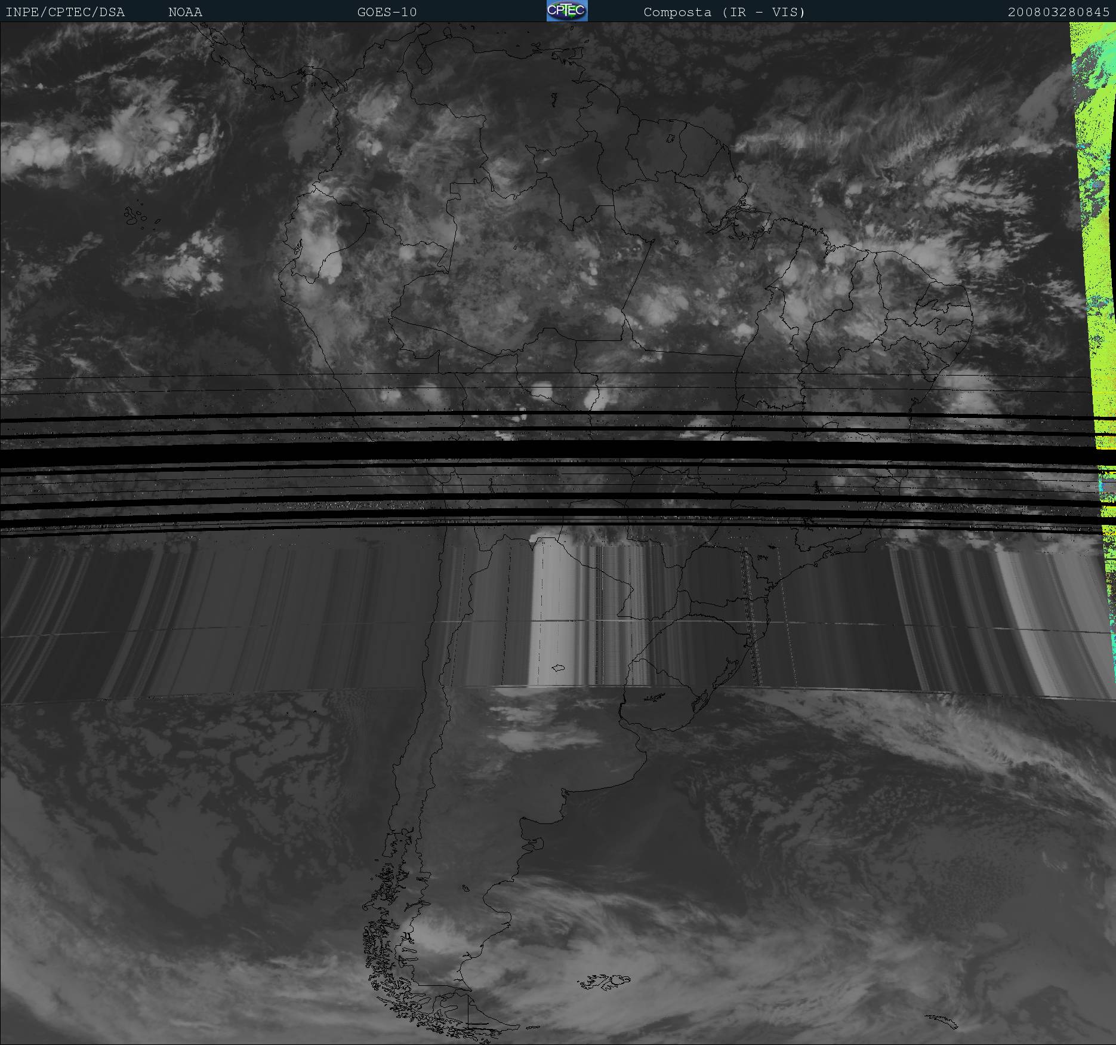
Task: Click the CPTEC logo in header
Action: (x=566, y=11)
